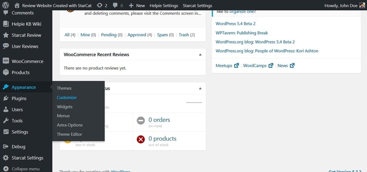
Task: Open the WordCamps text link
Action: 255,66
